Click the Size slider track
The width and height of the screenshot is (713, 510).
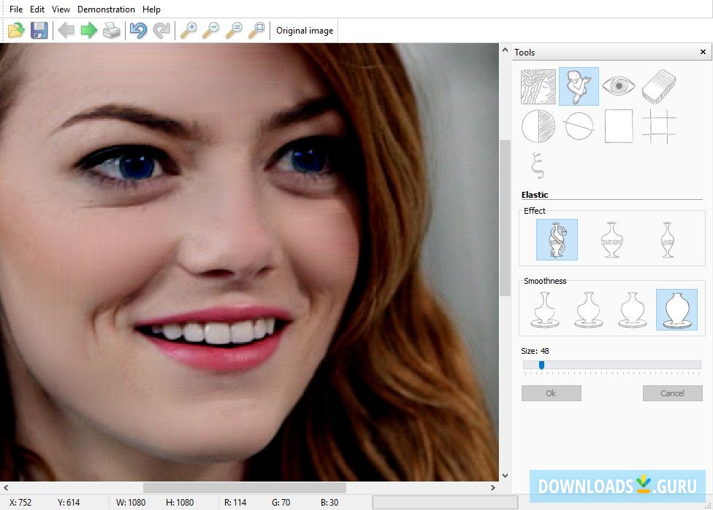pos(611,365)
